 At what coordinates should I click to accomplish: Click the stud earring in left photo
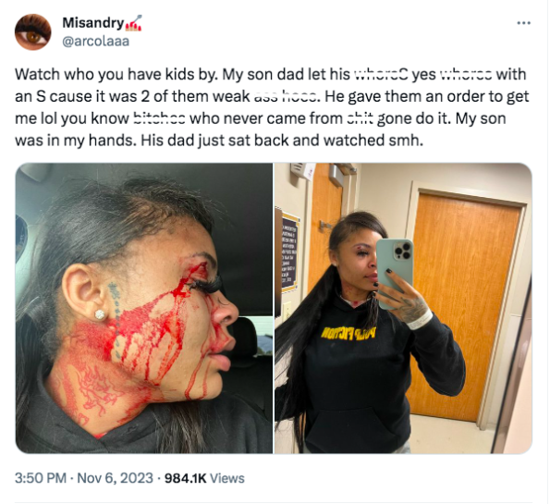pyautogui.click(x=101, y=314)
